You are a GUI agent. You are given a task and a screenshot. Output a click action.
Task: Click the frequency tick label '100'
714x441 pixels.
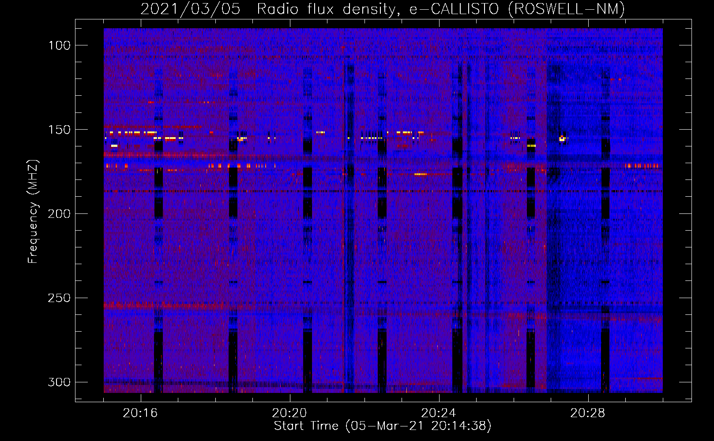point(60,45)
